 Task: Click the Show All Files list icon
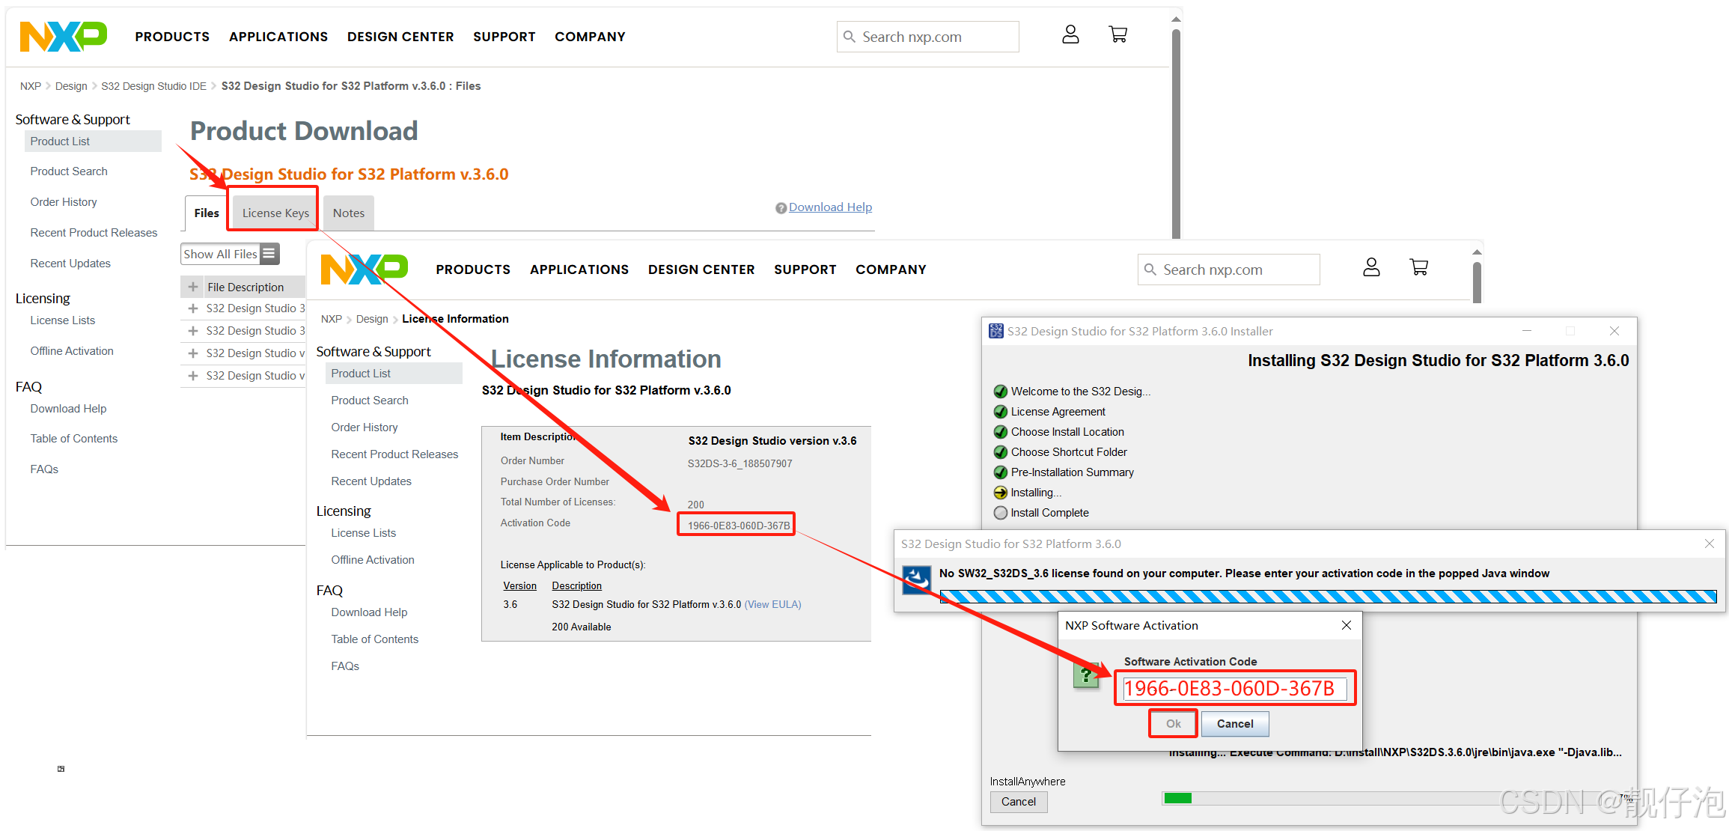(x=269, y=254)
